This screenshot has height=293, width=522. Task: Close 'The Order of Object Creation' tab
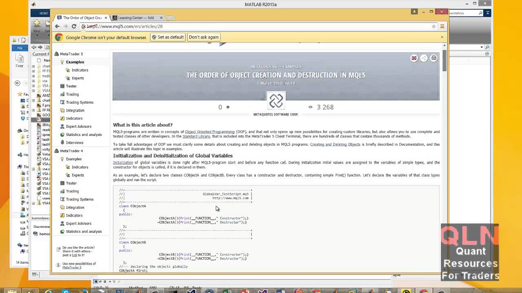pos(106,18)
